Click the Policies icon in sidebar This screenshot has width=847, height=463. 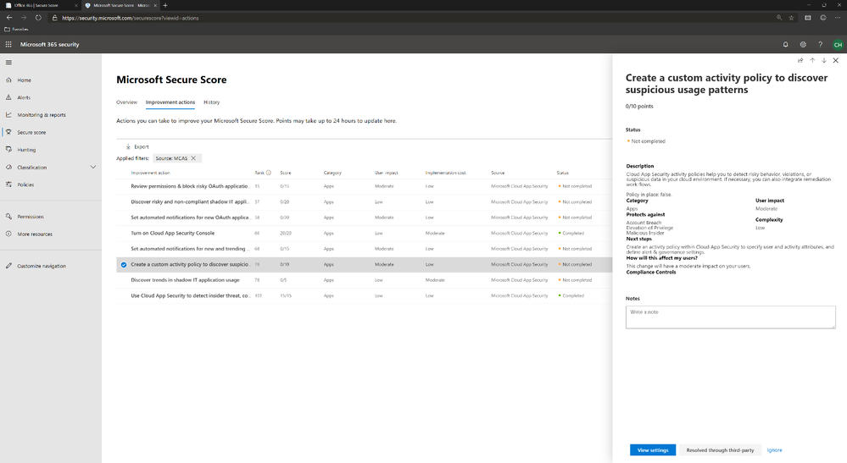click(x=8, y=185)
